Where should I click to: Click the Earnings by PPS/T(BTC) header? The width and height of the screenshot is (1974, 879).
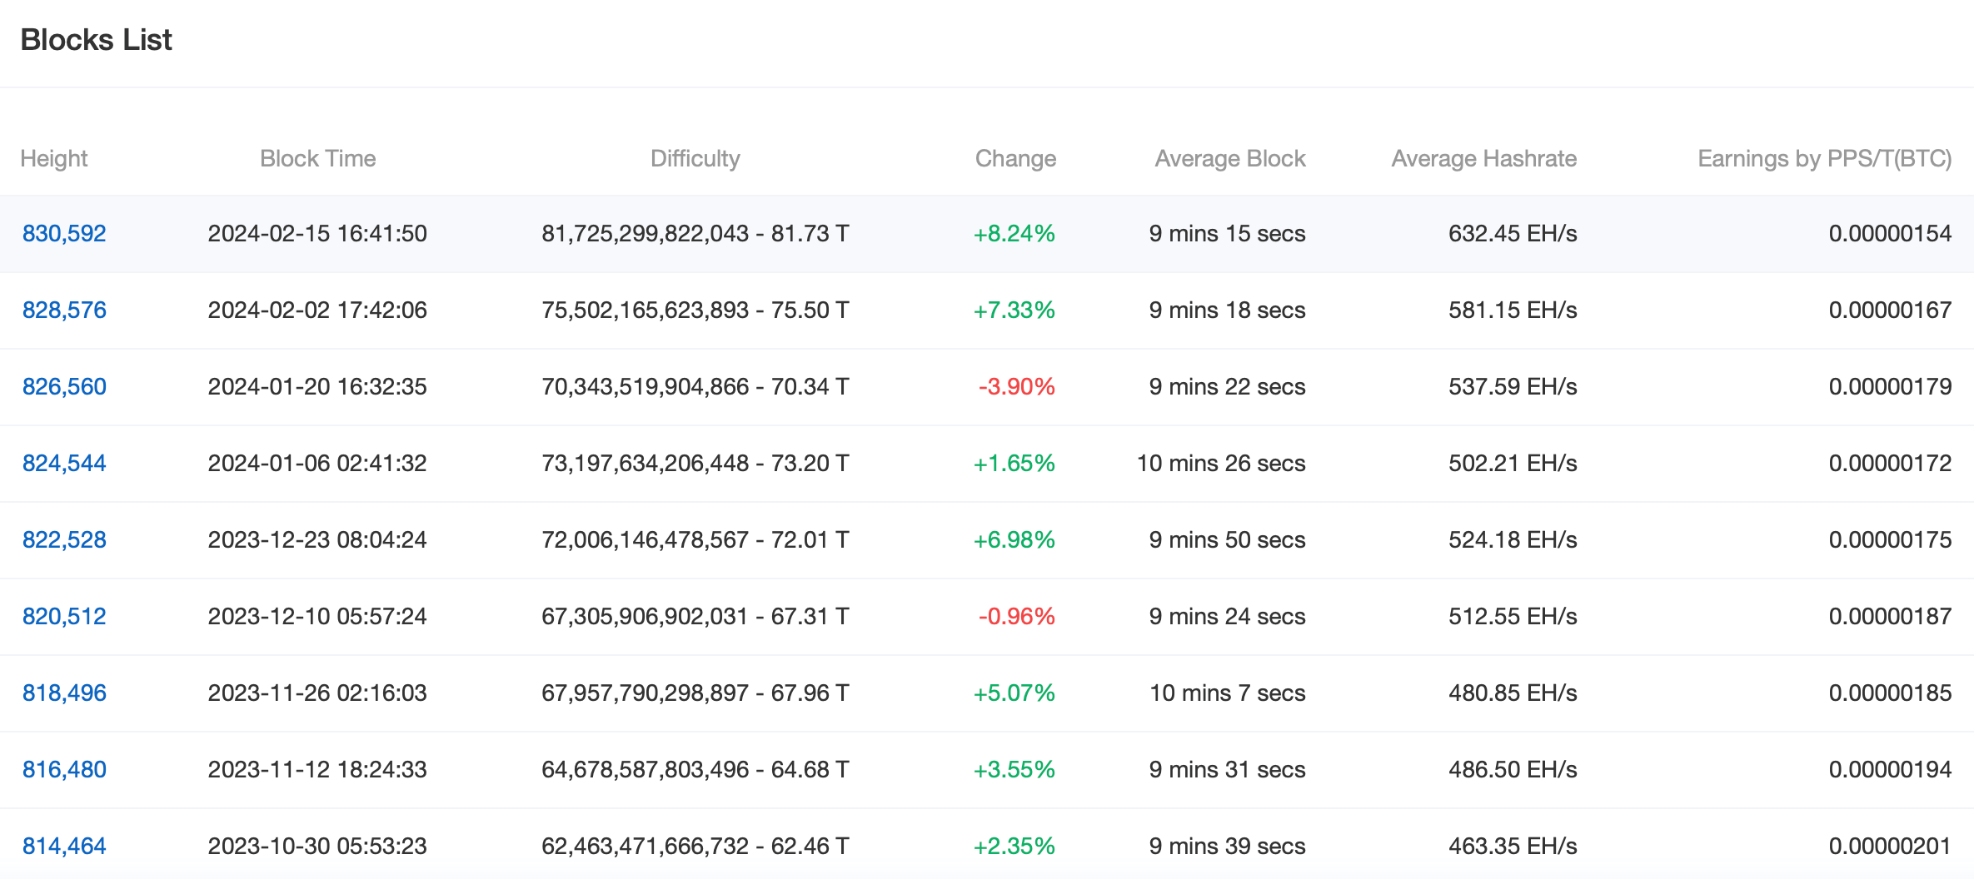tap(1824, 159)
